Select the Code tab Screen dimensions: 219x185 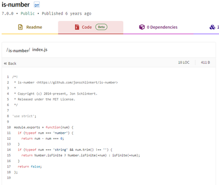pos(91,27)
